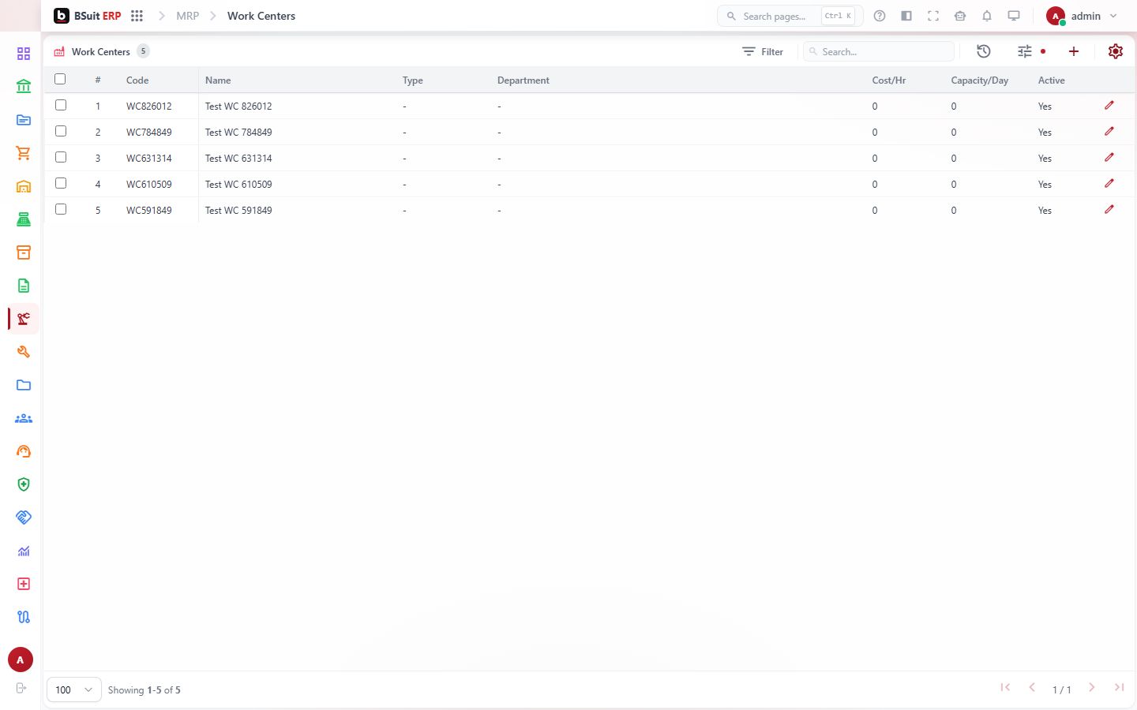1137x710 pixels.
Task: Focus the table Search input field
Action: pos(879,51)
